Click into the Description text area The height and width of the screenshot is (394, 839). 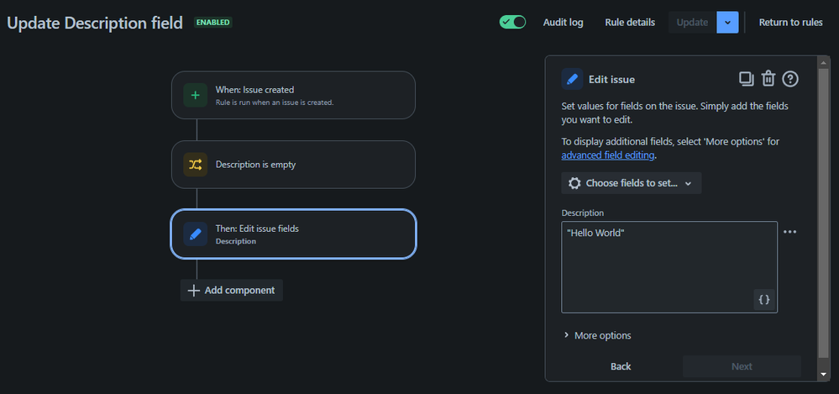pos(669,266)
